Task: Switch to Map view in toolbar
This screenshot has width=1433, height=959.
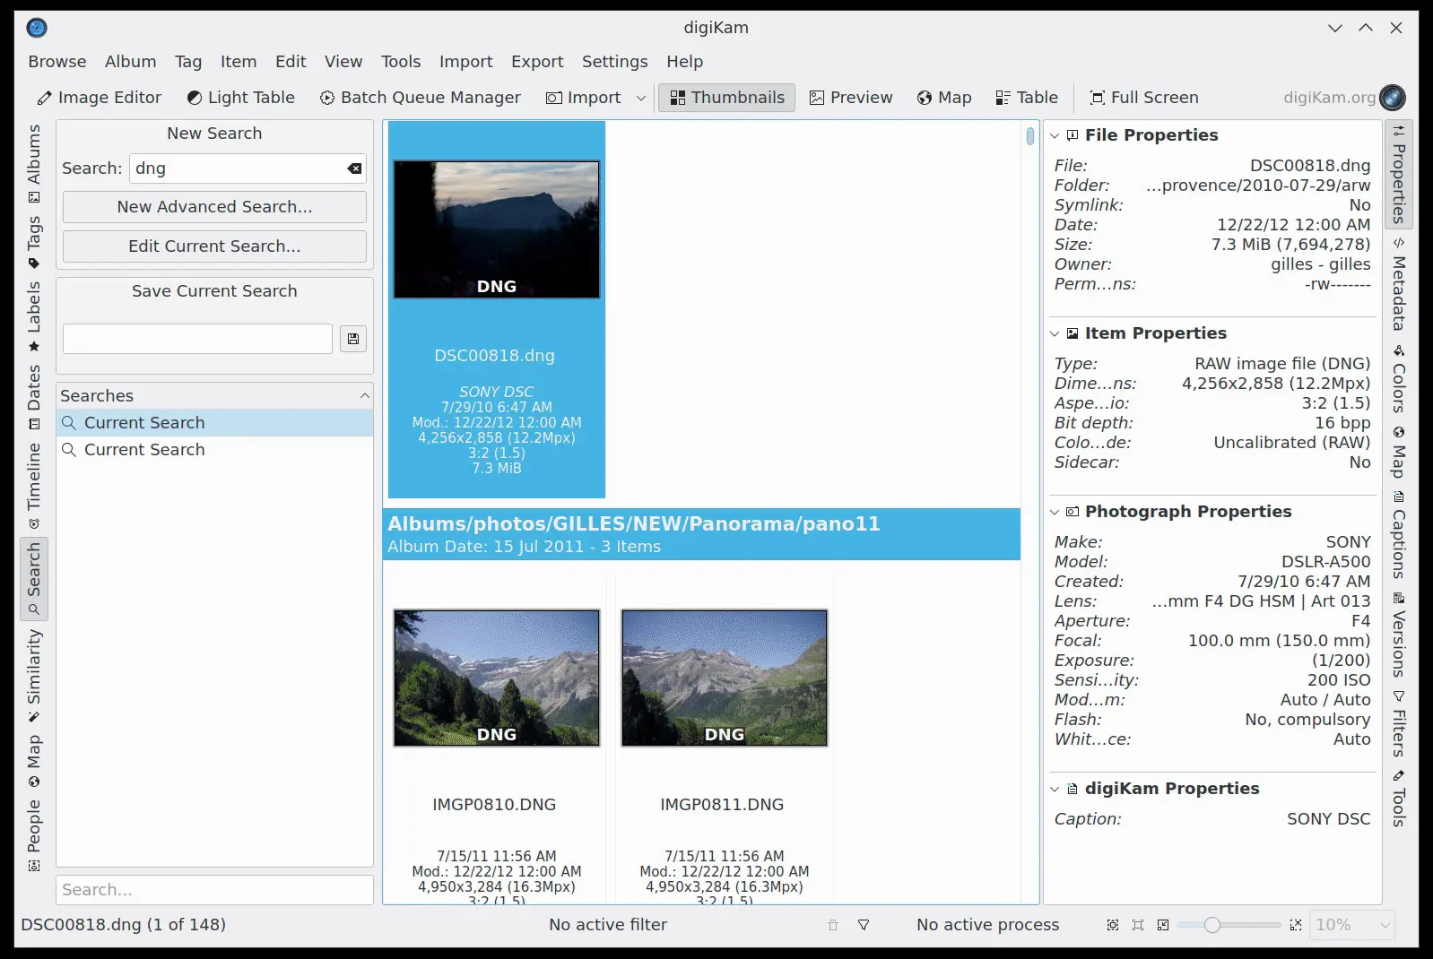Action: pyautogui.click(x=944, y=98)
